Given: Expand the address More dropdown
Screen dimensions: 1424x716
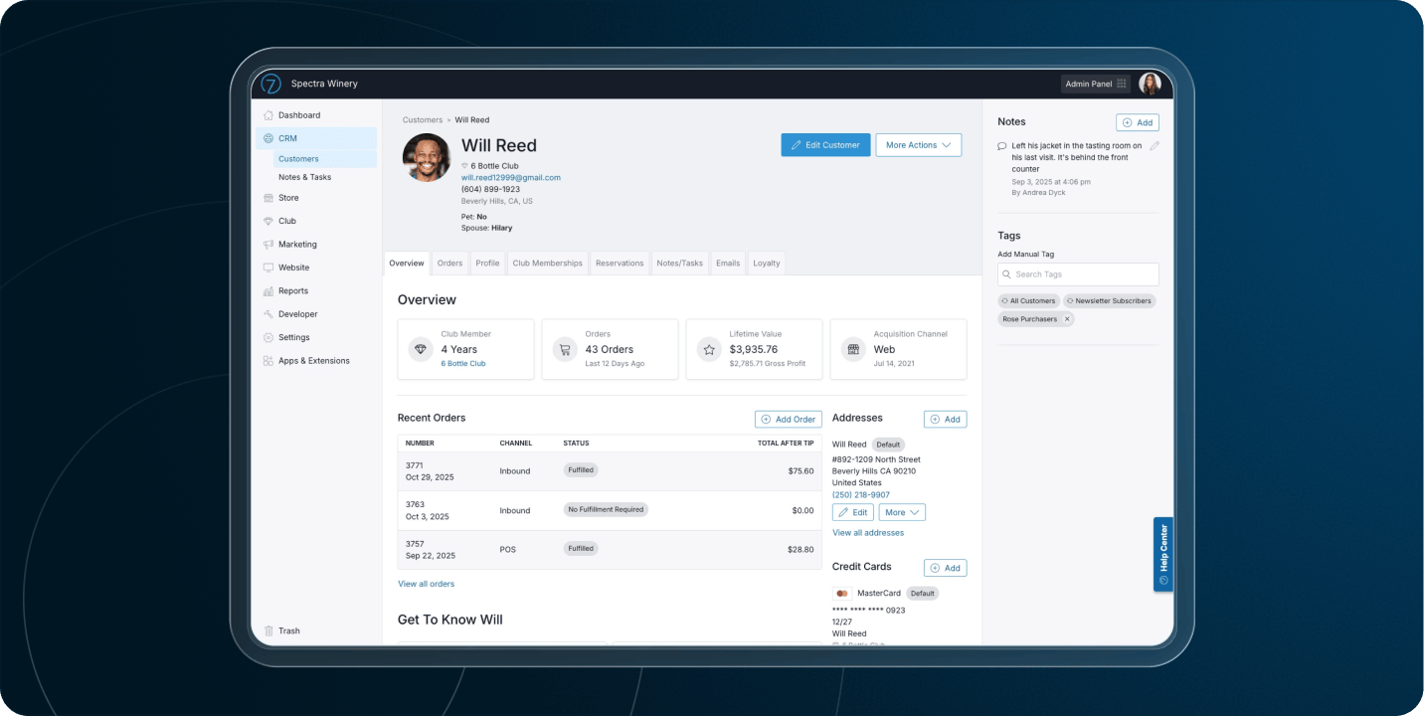Looking at the screenshot, I should (x=902, y=512).
